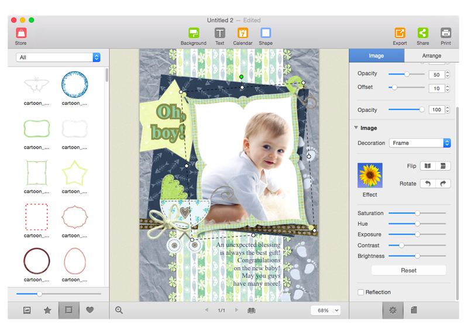Screen dimensions: 468x335
Task: Go to the previous page arrow
Action: (207, 310)
